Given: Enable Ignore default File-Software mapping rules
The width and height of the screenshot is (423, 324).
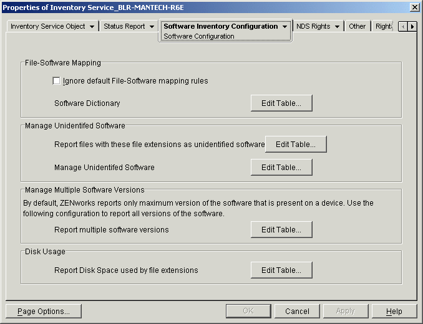Looking at the screenshot, I should click(56, 81).
